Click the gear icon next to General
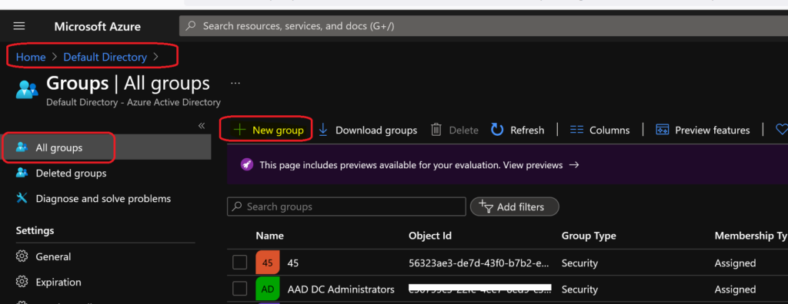Screen dimensions: 788x304 pyautogui.click(x=22, y=256)
